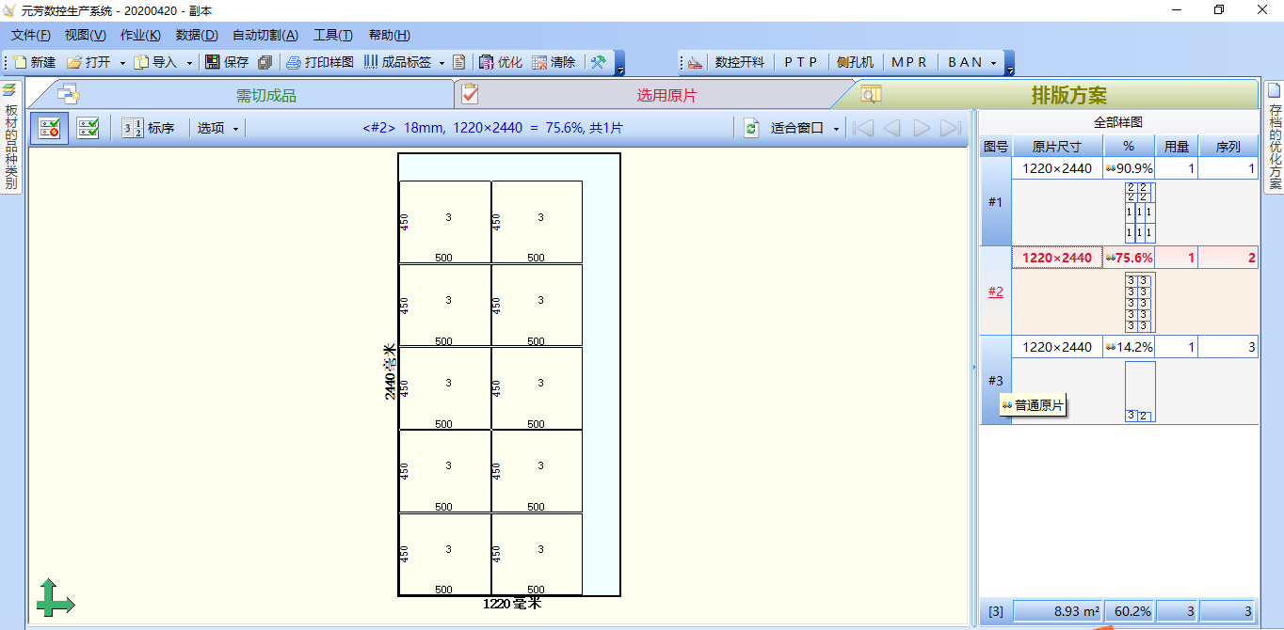Open the hammer-and-wrench tools icon
The width and height of the screenshot is (1284, 630).
(598, 62)
